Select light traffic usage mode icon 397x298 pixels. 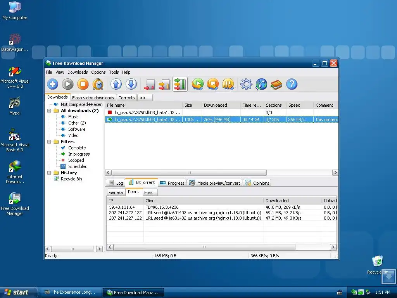pos(149,84)
